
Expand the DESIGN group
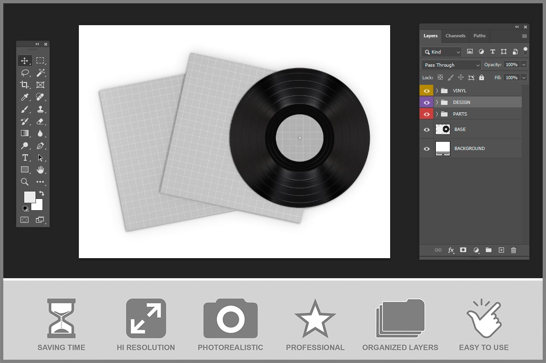pyautogui.click(x=437, y=102)
